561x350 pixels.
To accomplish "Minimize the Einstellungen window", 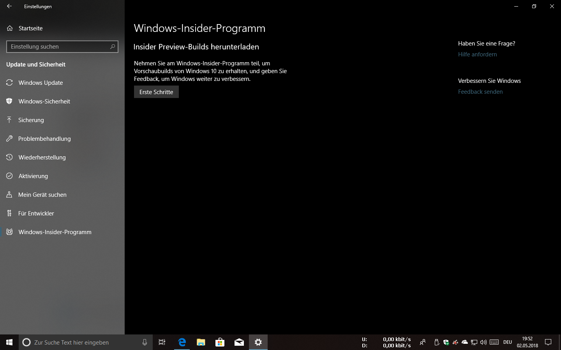I will click(x=516, y=6).
